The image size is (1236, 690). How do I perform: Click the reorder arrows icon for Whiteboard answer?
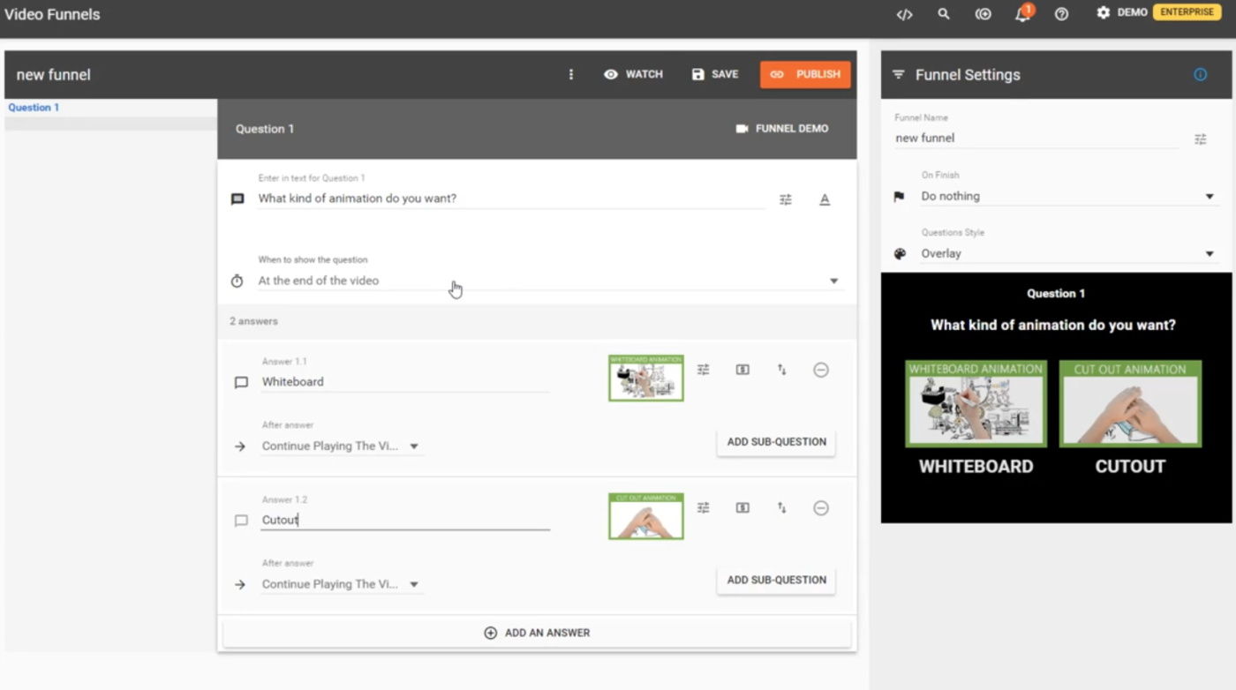(x=782, y=370)
